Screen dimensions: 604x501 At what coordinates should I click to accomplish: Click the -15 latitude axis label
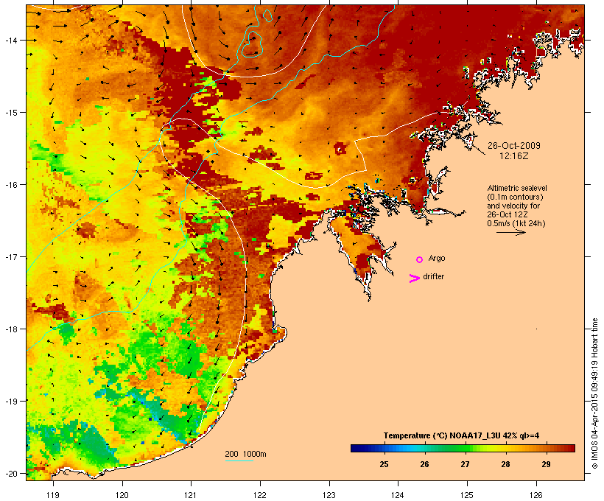(x=11, y=113)
